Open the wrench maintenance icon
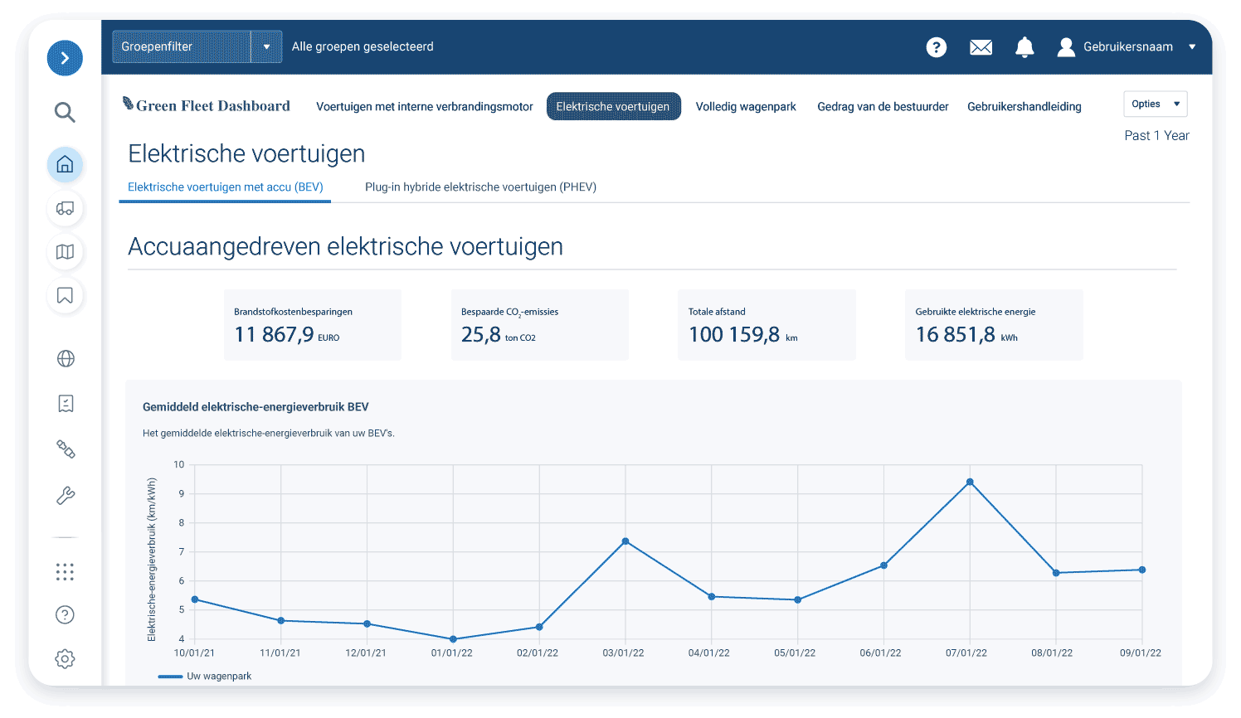The height and width of the screenshot is (718, 1241). (66, 496)
